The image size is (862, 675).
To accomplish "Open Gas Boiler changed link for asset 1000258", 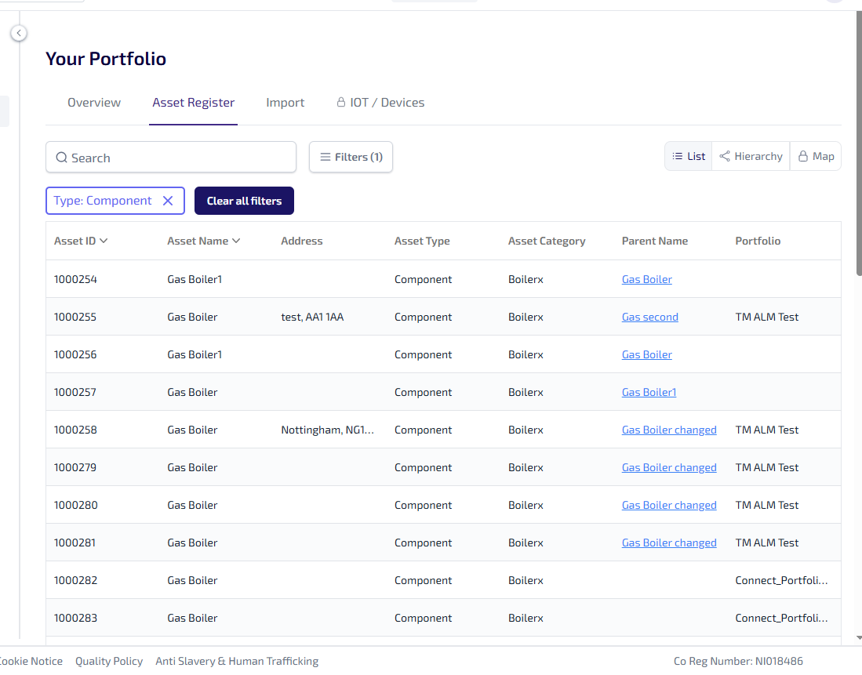I will pos(669,430).
